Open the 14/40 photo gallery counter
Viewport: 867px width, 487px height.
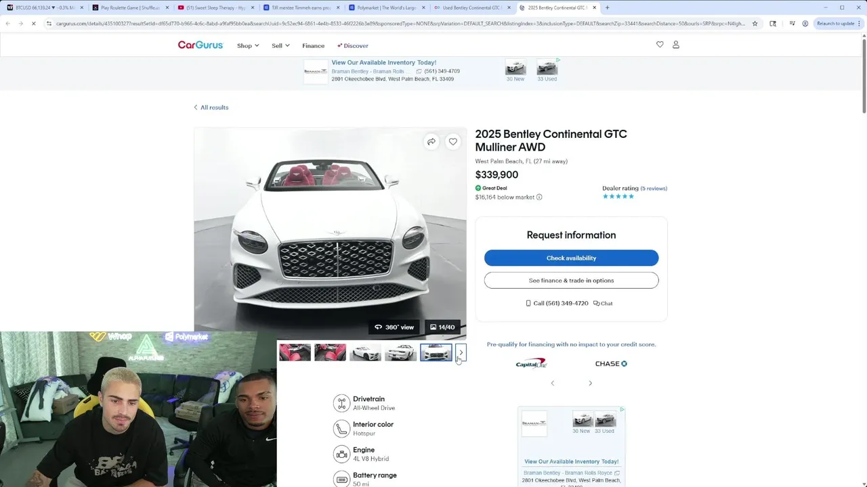442,327
